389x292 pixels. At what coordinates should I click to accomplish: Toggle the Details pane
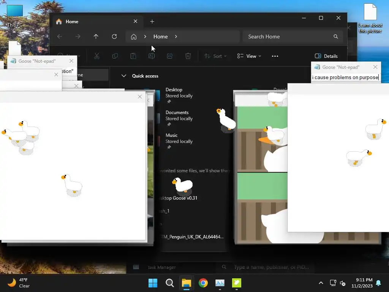point(326,56)
